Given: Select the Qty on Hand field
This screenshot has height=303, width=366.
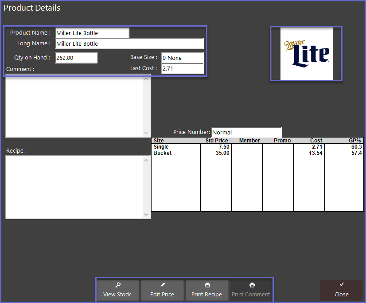Looking at the screenshot, I should click(x=76, y=58).
